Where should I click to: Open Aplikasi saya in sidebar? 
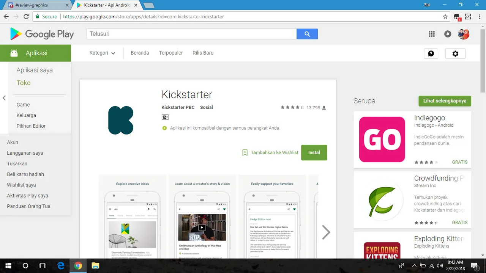pyautogui.click(x=35, y=70)
